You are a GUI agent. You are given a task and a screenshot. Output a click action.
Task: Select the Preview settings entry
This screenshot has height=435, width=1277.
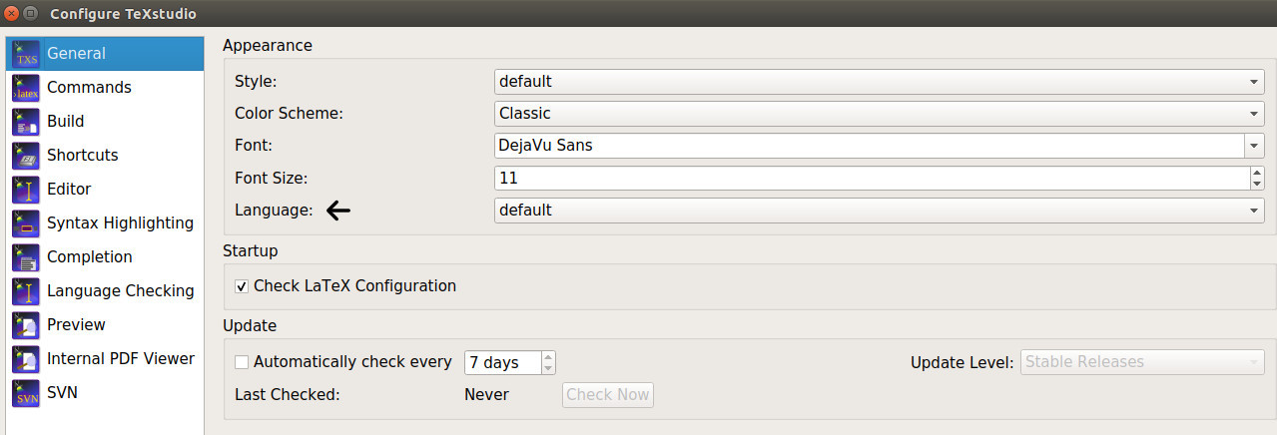click(76, 325)
